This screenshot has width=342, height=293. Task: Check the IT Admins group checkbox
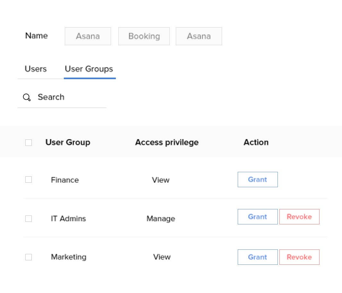29,218
